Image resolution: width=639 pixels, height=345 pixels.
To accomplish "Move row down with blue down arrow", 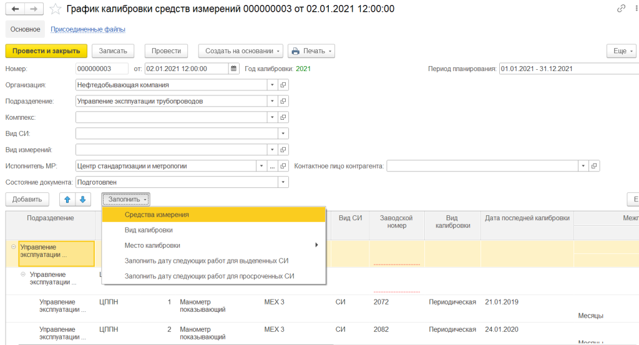I will tap(83, 199).
